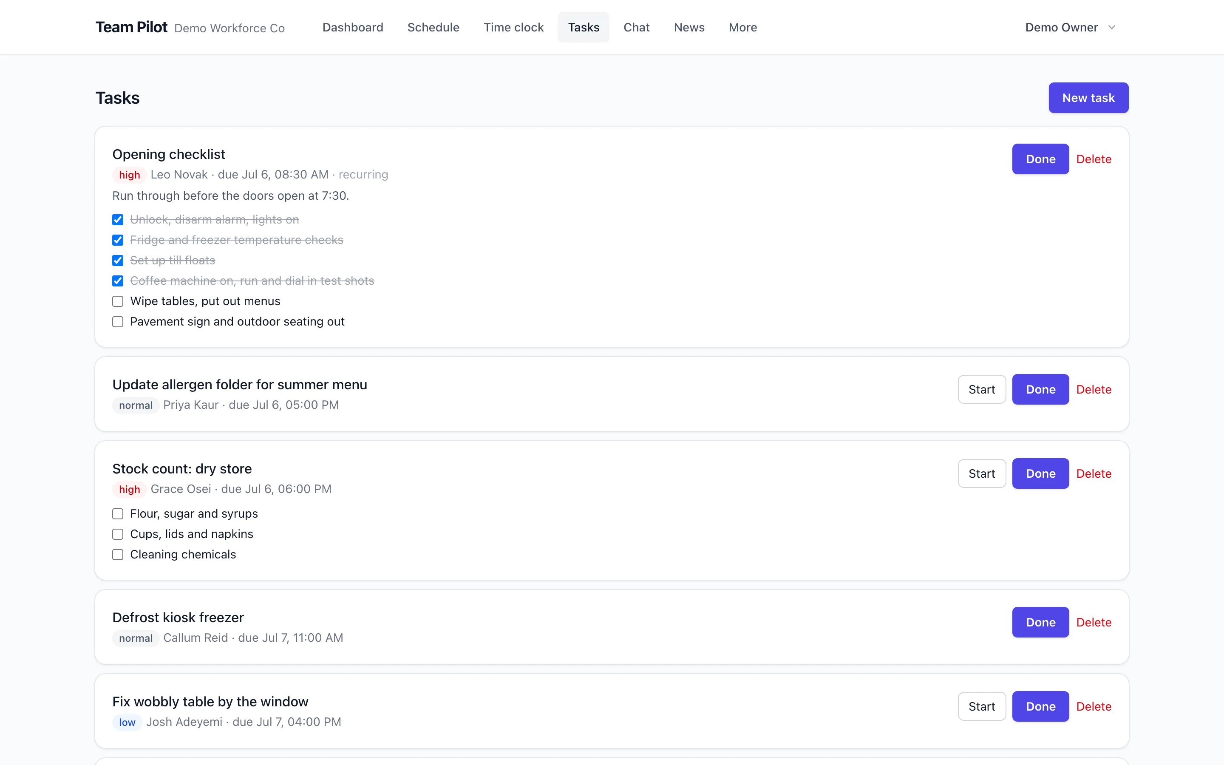Uncheck 'Unlock, disarm alarm, lights on'
The width and height of the screenshot is (1224, 765).
(x=118, y=220)
